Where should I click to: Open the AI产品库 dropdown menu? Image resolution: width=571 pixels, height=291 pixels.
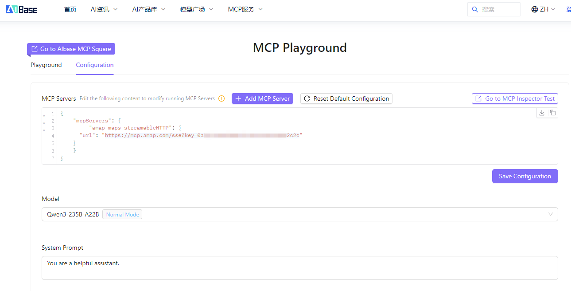(149, 9)
